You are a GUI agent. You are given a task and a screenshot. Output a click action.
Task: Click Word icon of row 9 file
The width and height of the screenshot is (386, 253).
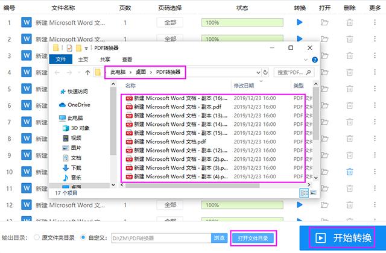point(27,155)
